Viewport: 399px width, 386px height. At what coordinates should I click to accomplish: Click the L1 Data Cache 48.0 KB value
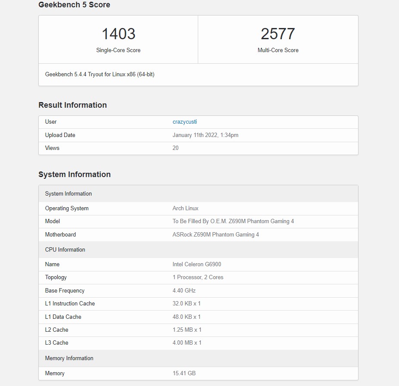coord(187,317)
